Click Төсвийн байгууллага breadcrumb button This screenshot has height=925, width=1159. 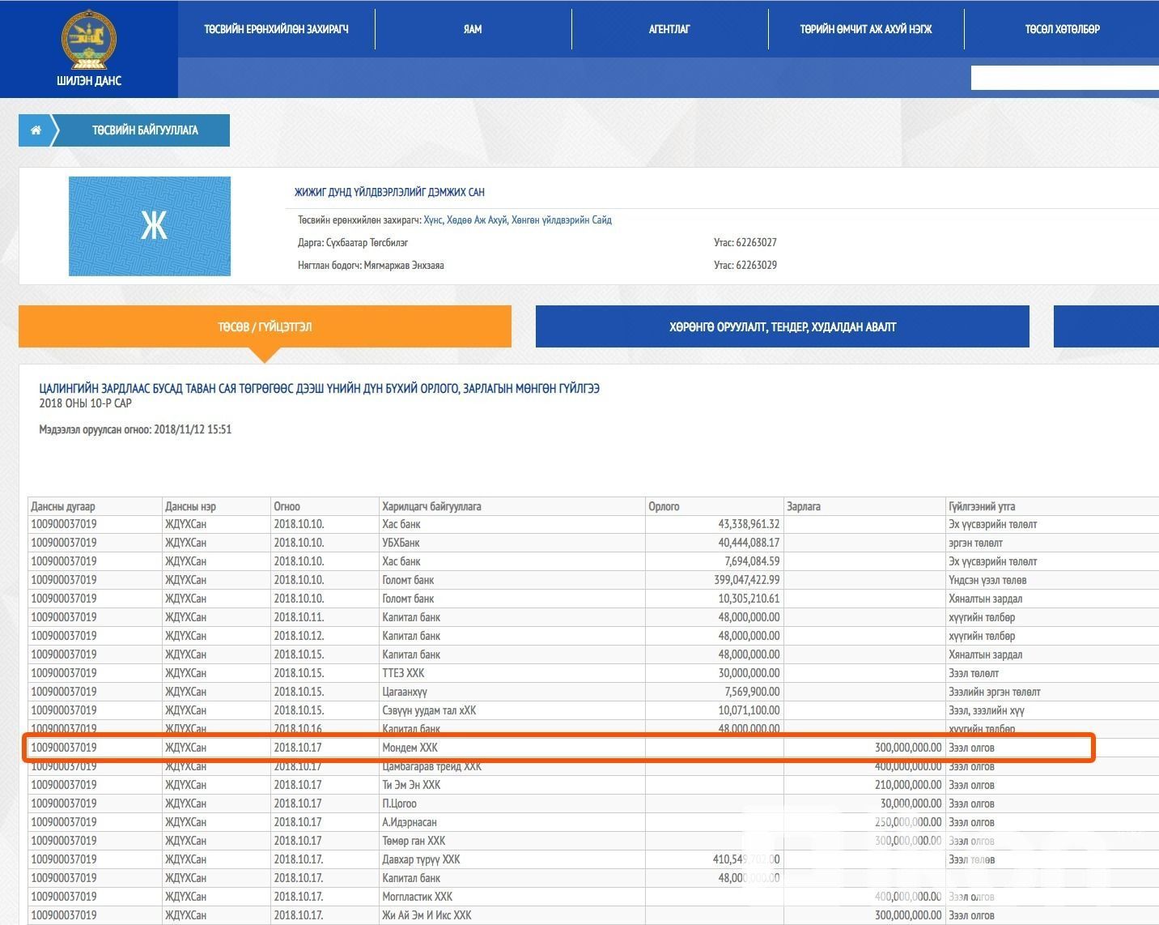[x=144, y=130]
